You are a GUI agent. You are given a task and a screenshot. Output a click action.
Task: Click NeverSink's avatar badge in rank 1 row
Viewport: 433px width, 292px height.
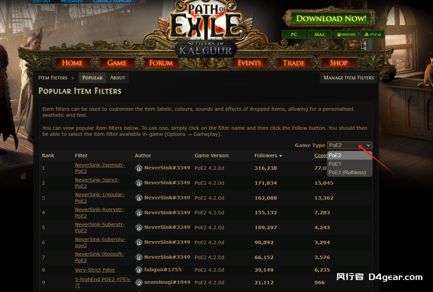coord(139,168)
